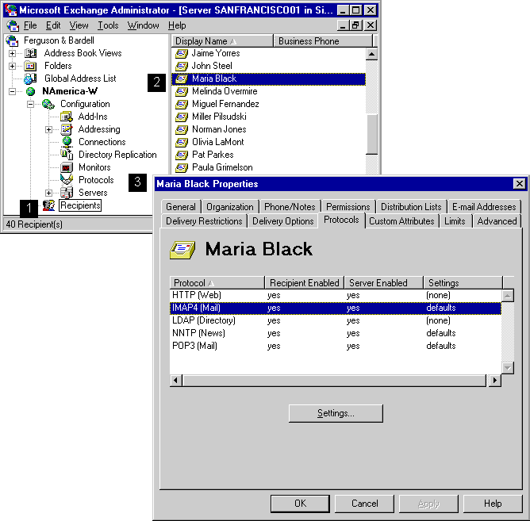Click protocol list horizontal scroll right arrow
The image size is (530, 521).
coord(495,380)
